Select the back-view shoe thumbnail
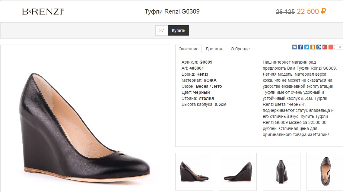 pyautogui.click(x=281, y=172)
